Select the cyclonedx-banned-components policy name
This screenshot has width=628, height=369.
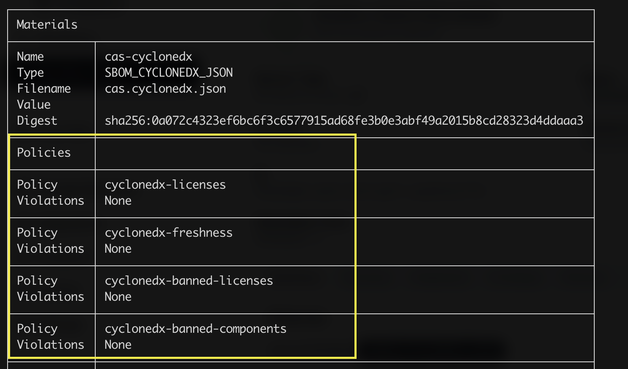coord(196,329)
